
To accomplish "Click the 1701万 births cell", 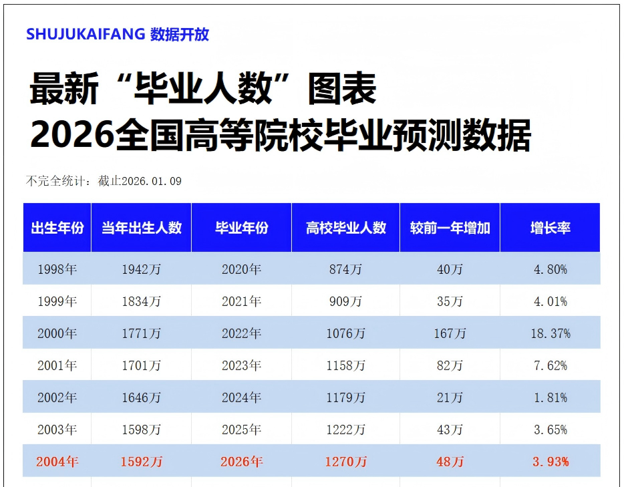I will tap(141, 365).
